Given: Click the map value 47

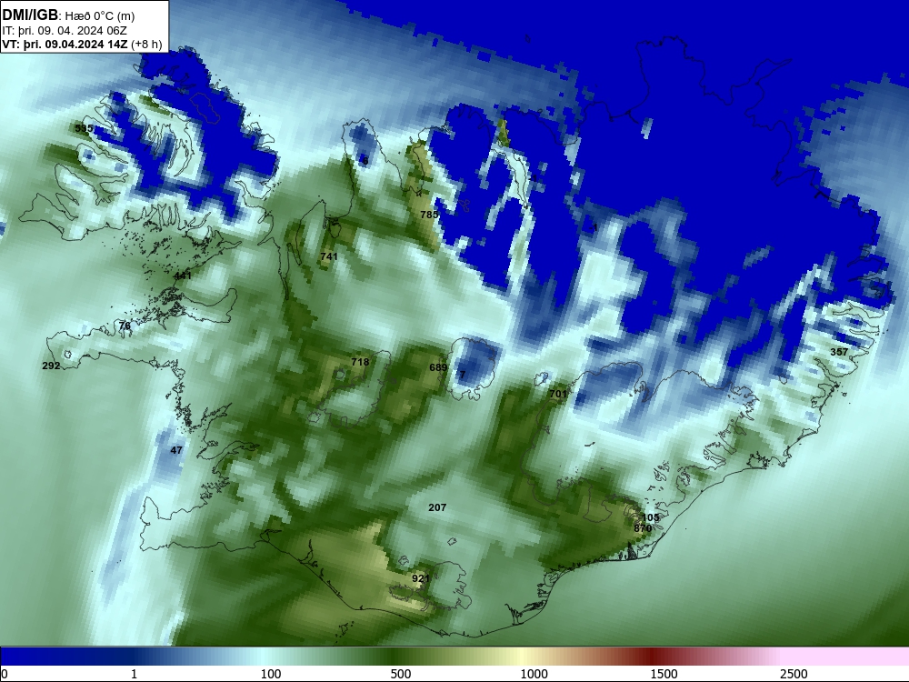Looking at the screenshot, I should [176, 450].
